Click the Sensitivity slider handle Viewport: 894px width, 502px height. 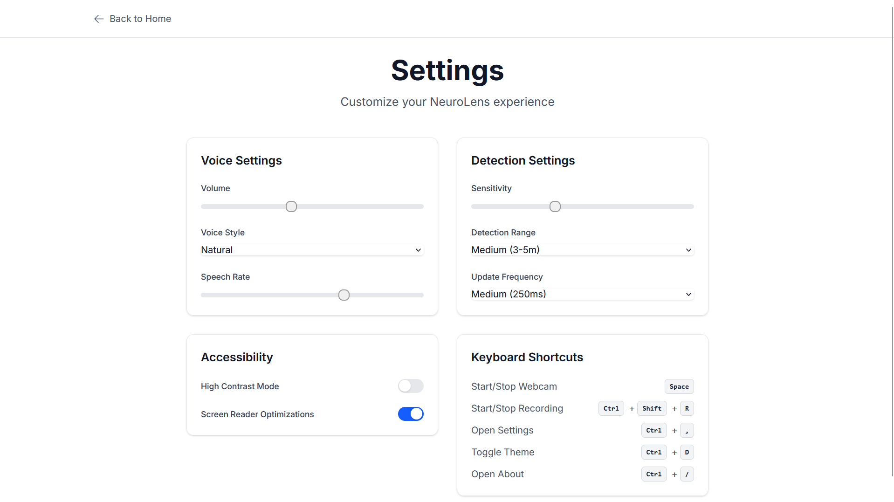point(555,206)
